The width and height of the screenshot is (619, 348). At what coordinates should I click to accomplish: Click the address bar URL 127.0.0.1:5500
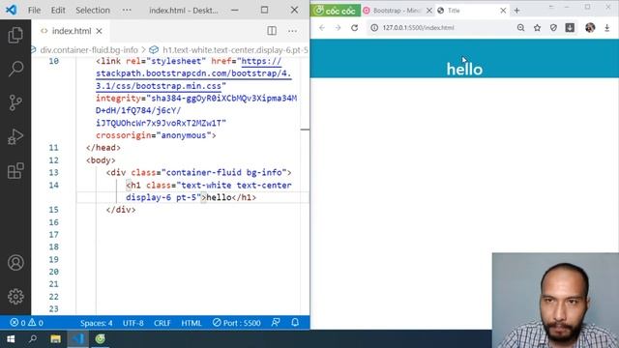(x=418, y=28)
